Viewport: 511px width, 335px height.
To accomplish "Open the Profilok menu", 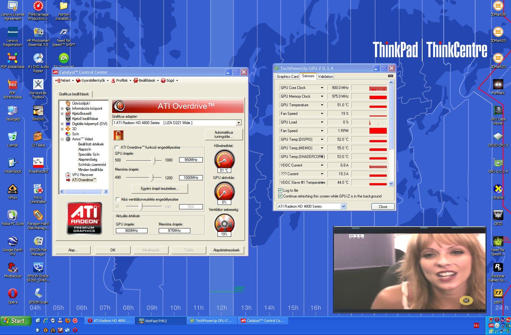I will 121,80.
